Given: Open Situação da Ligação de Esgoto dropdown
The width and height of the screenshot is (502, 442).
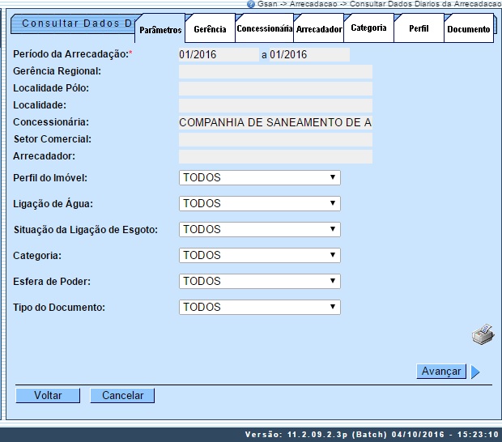Looking at the screenshot, I should (x=259, y=230).
